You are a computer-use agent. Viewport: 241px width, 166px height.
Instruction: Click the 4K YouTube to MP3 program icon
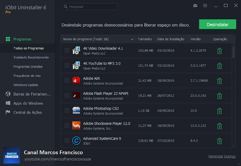click(76, 65)
